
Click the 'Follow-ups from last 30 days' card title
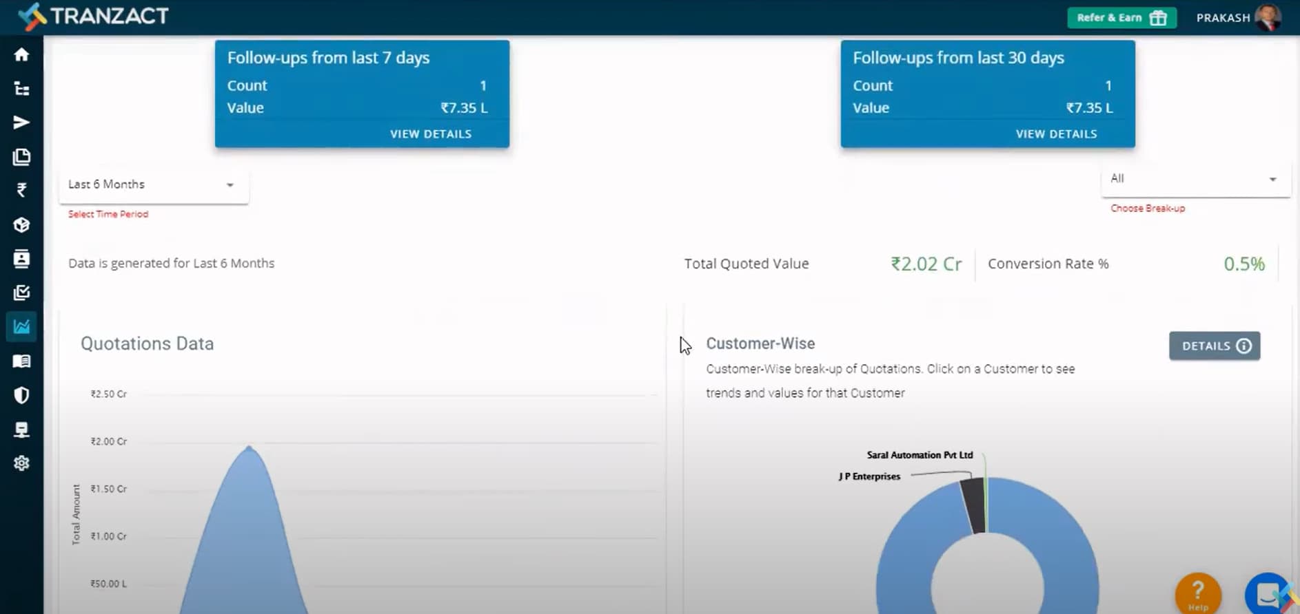tap(958, 58)
